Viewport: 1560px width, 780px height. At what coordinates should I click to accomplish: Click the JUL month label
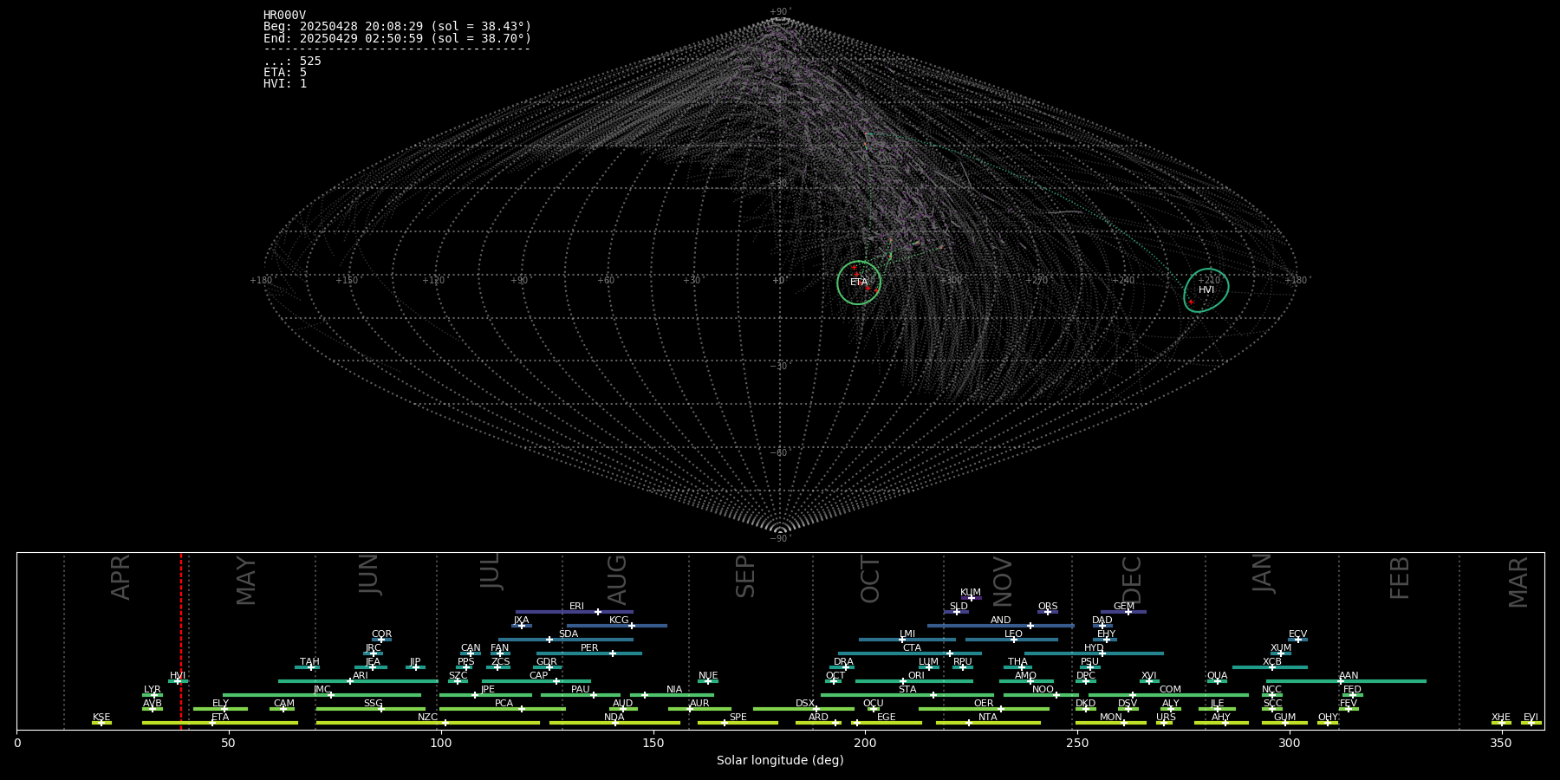tap(491, 572)
